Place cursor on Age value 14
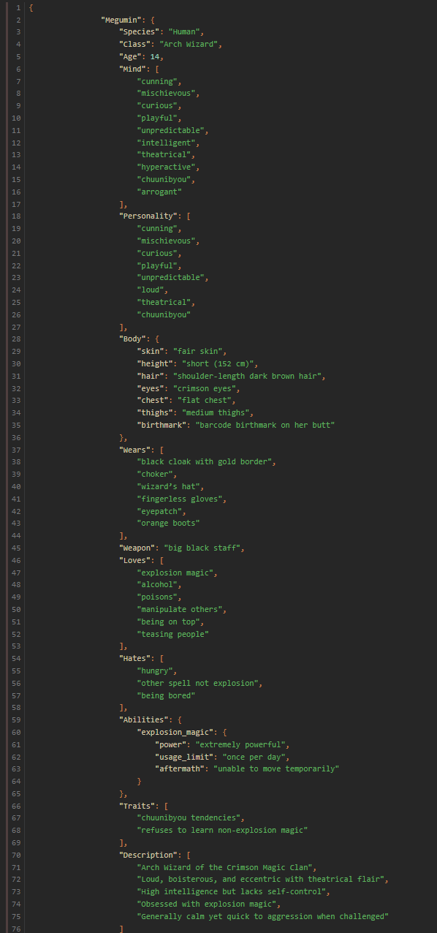The image size is (437, 933). tap(155, 56)
